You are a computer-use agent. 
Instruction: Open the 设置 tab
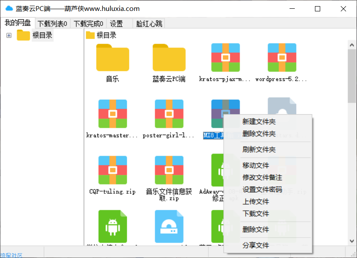(x=119, y=24)
